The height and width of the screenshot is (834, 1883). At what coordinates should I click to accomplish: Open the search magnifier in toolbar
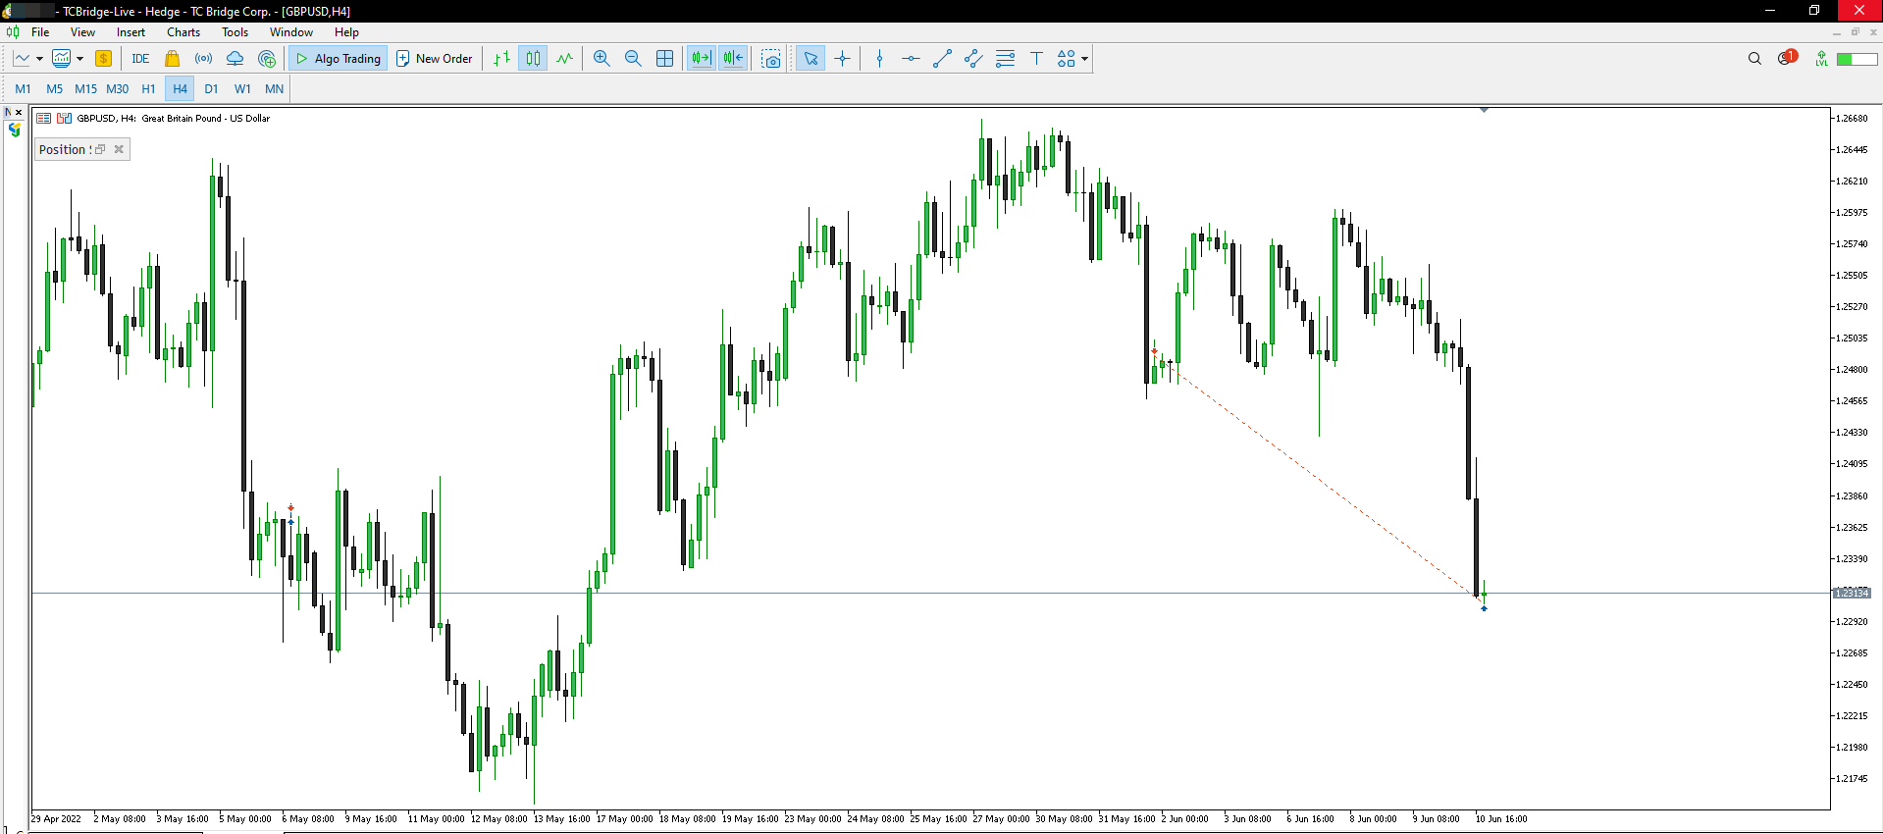pyautogui.click(x=1754, y=59)
